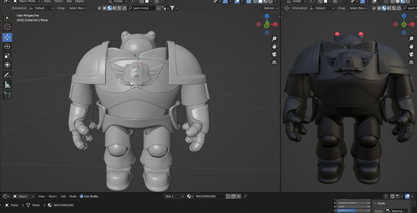Click blue Z axis on left viewport gizmo

point(267,16)
